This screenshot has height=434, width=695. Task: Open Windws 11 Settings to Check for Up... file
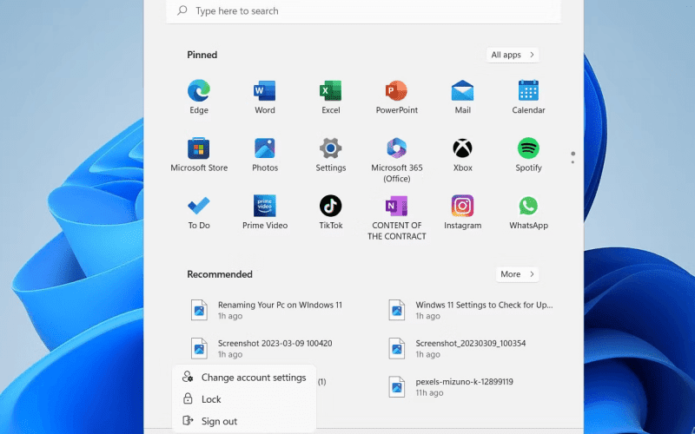(x=472, y=310)
